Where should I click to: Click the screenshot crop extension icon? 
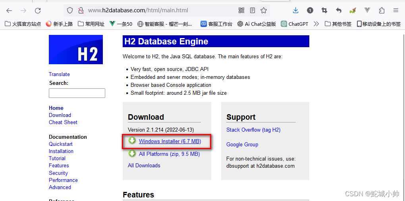tap(324, 10)
